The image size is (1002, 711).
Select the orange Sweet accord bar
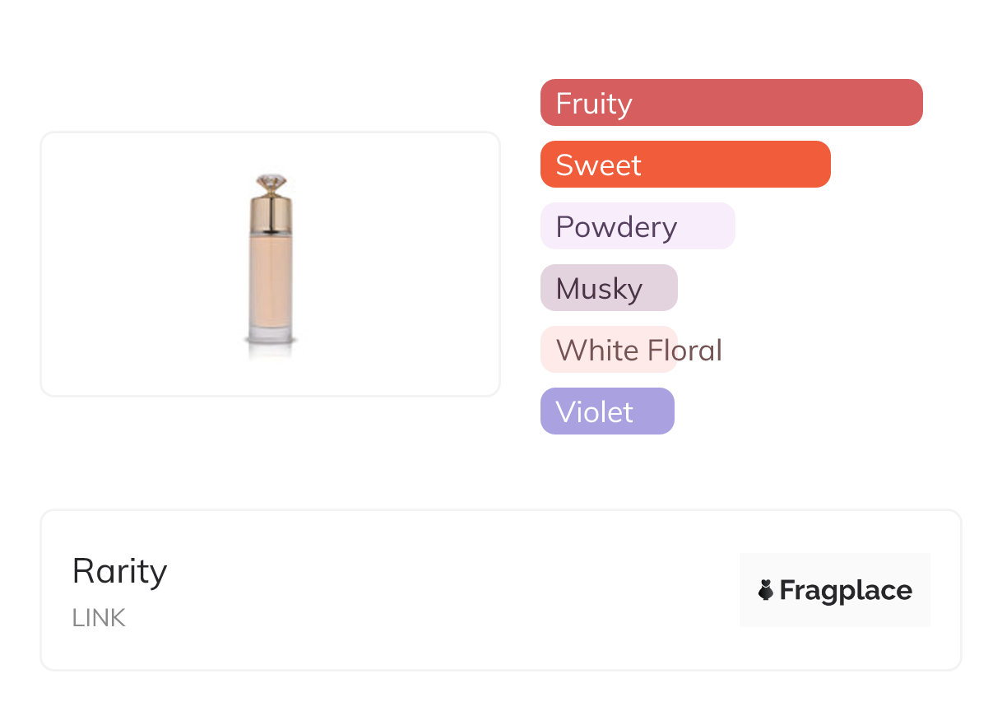coord(684,165)
